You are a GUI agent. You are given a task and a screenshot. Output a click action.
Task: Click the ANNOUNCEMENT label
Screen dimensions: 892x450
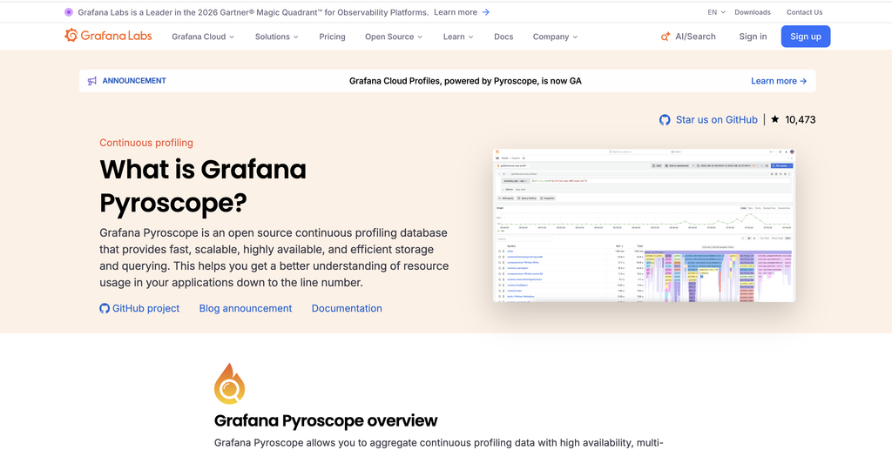tap(134, 81)
